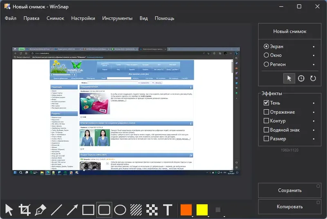The width and height of the screenshot is (327, 219).
Task: Select the Pen drawing tool
Action: click(40, 210)
